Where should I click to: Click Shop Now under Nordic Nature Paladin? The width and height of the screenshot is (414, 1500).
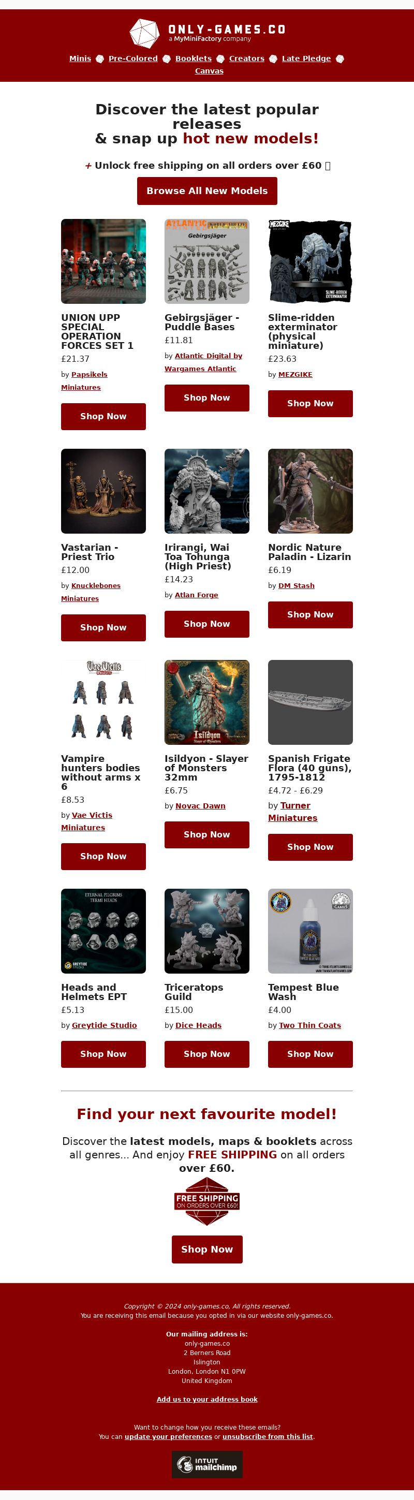310,614
